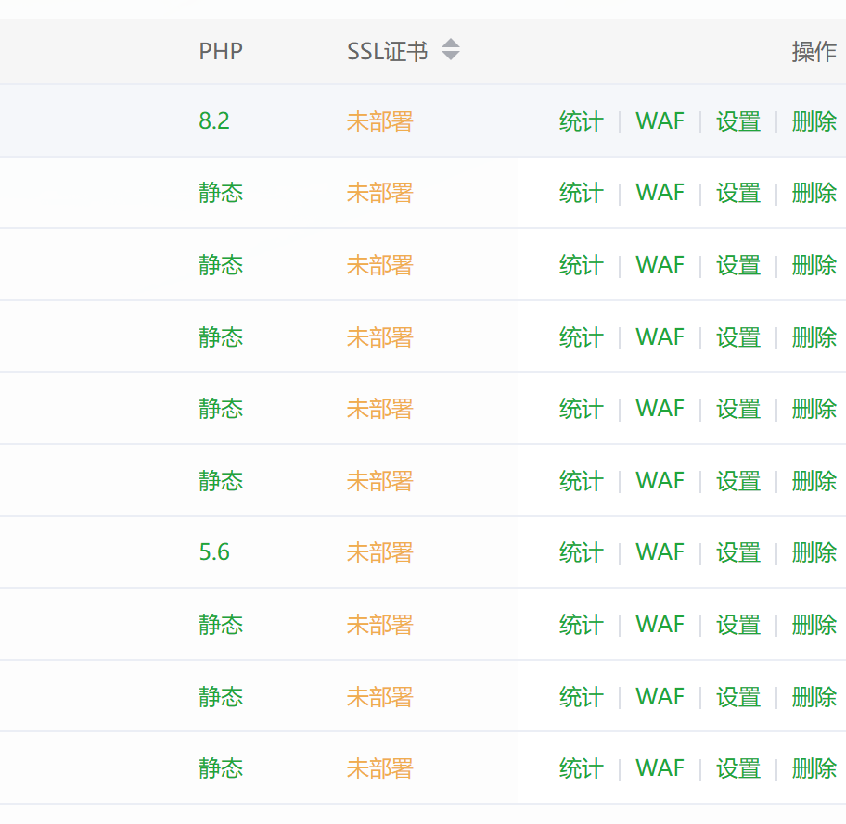
Task: Click 删除 in the last table row
Action: [814, 768]
